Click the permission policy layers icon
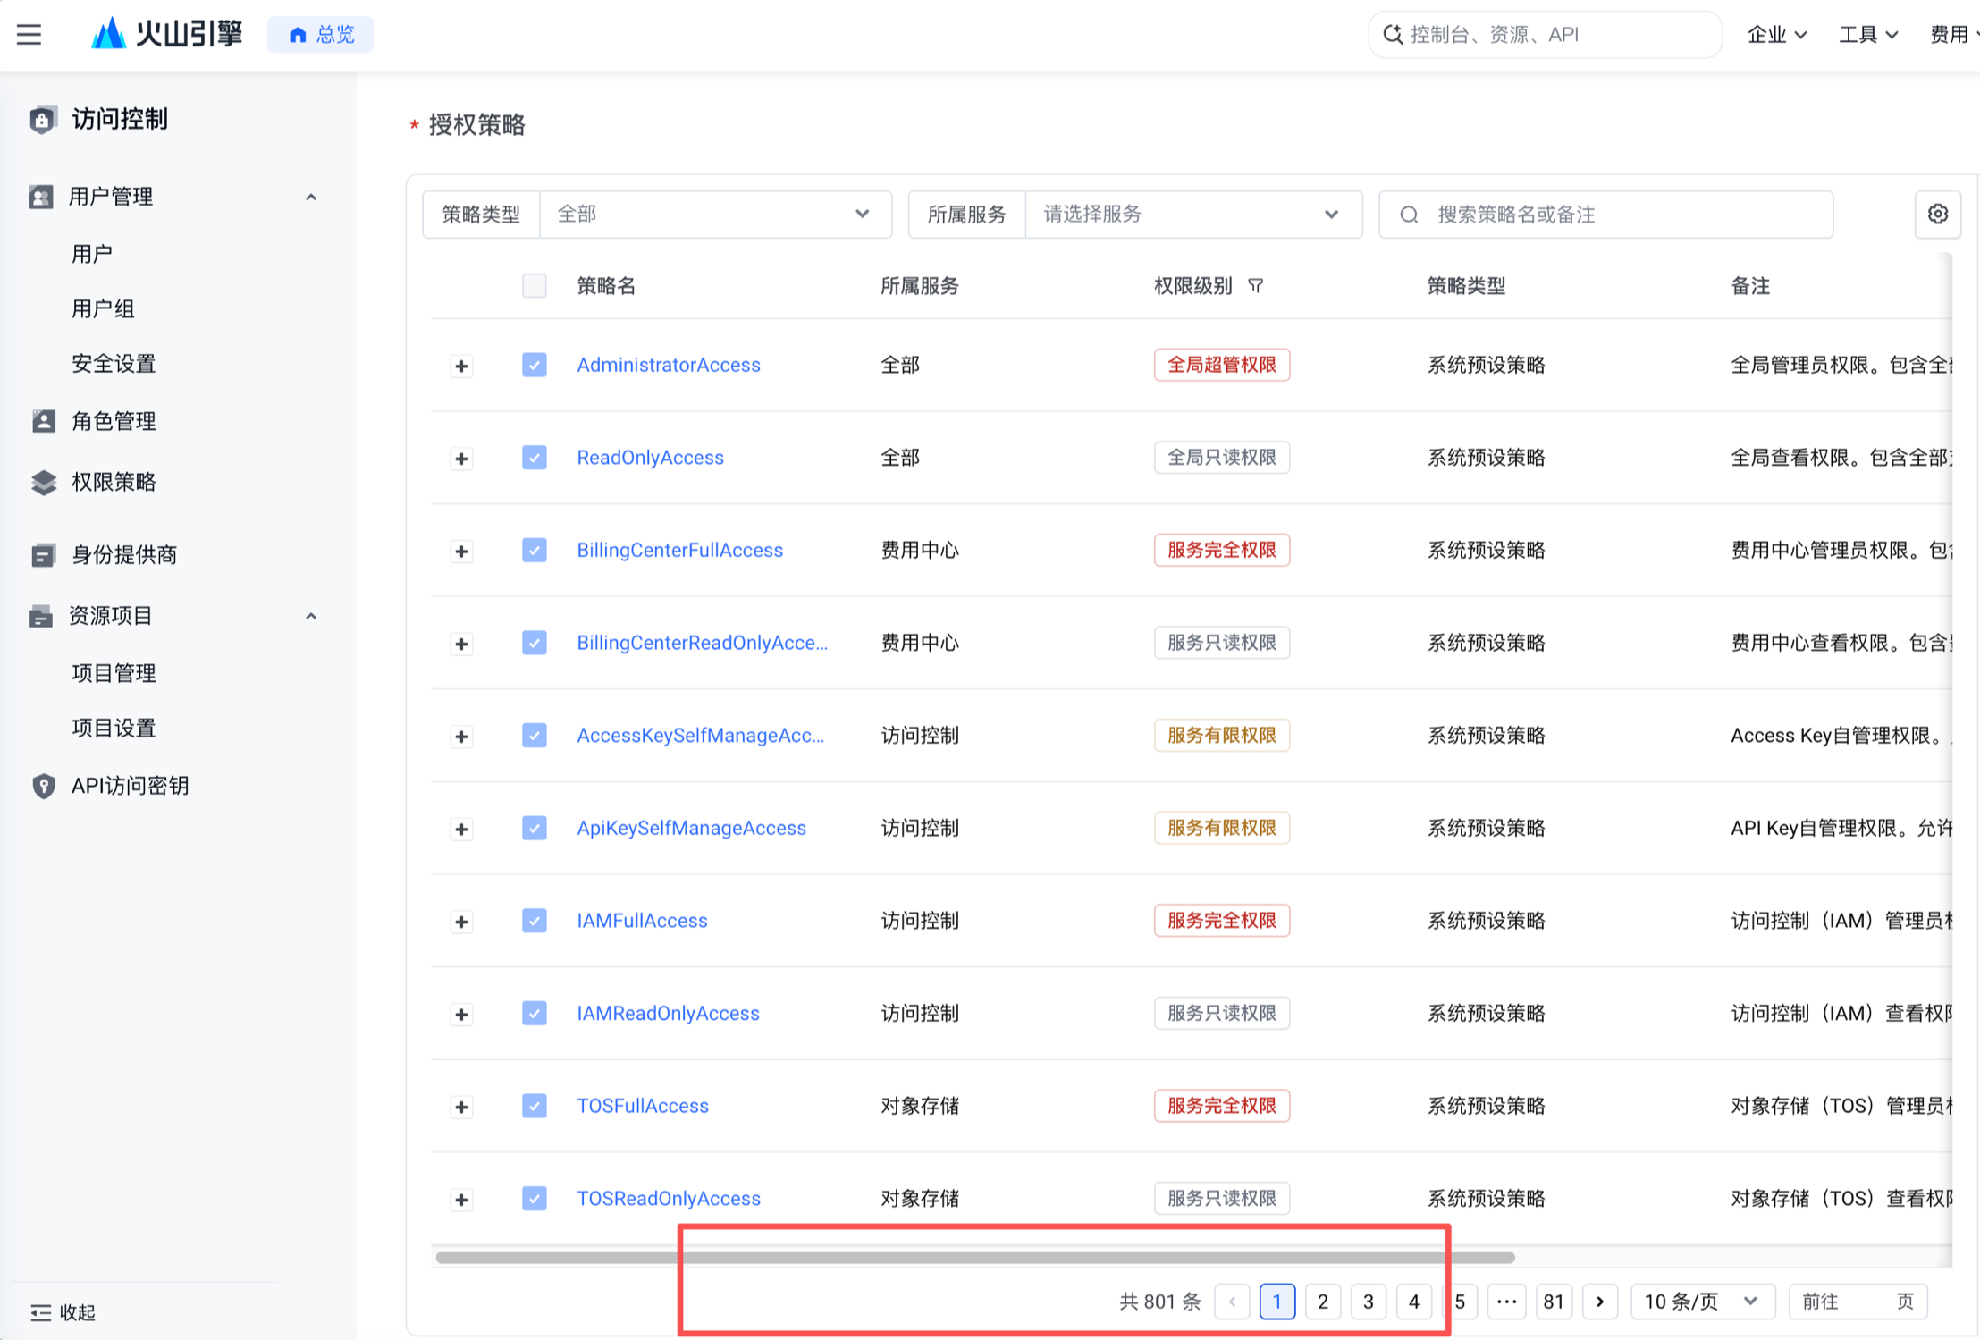The width and height of the screenshot is (1980, 1340). point(43,483)
